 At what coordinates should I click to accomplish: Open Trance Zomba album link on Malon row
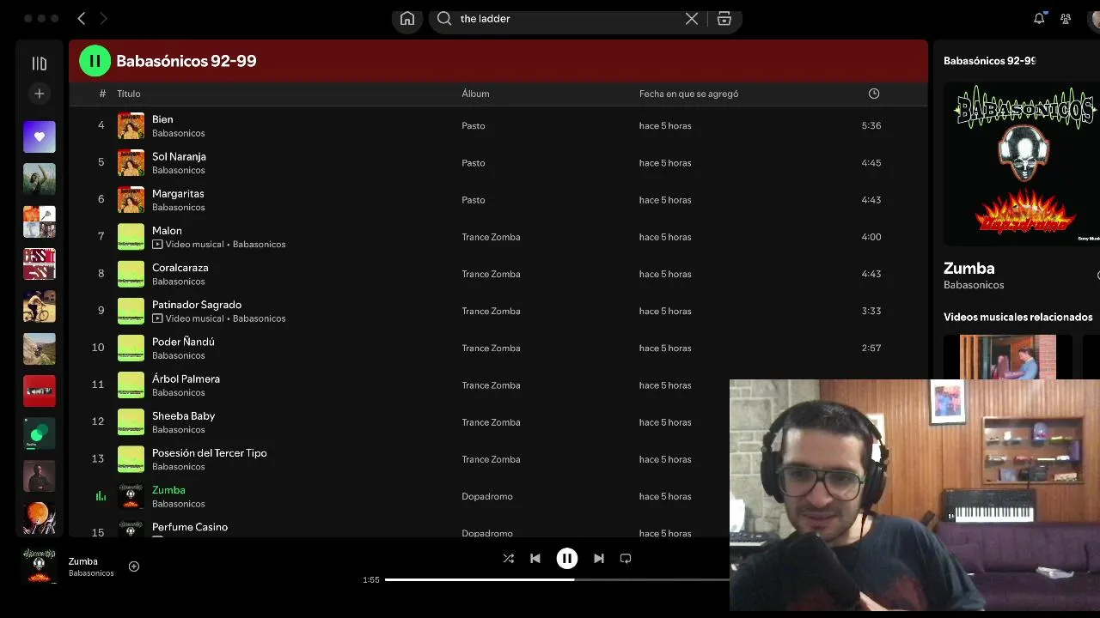[x=491, y=237]
